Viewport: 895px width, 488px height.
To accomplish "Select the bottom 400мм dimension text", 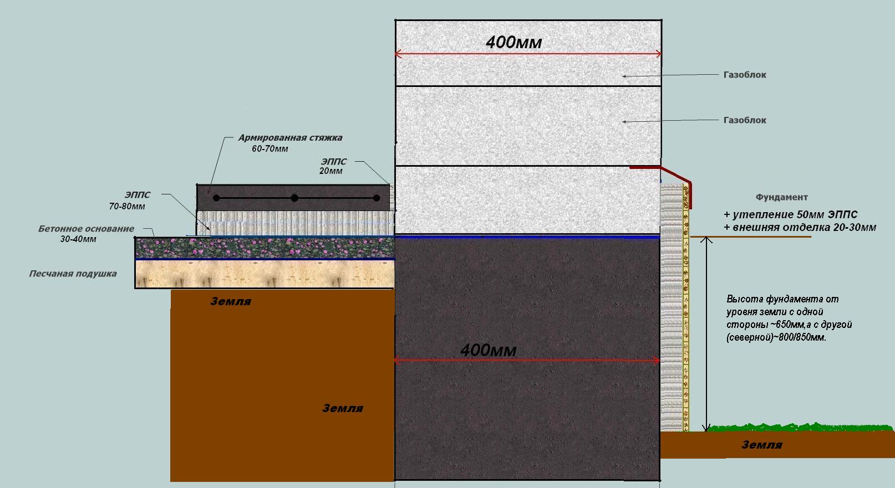I will pyautogui.click(x=488, y=350).
